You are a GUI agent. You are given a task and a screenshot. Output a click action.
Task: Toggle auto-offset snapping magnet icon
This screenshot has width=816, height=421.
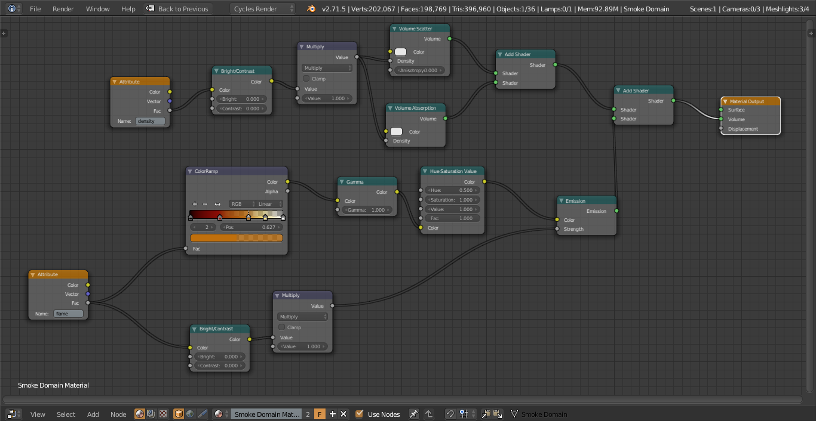click(450, 414)
